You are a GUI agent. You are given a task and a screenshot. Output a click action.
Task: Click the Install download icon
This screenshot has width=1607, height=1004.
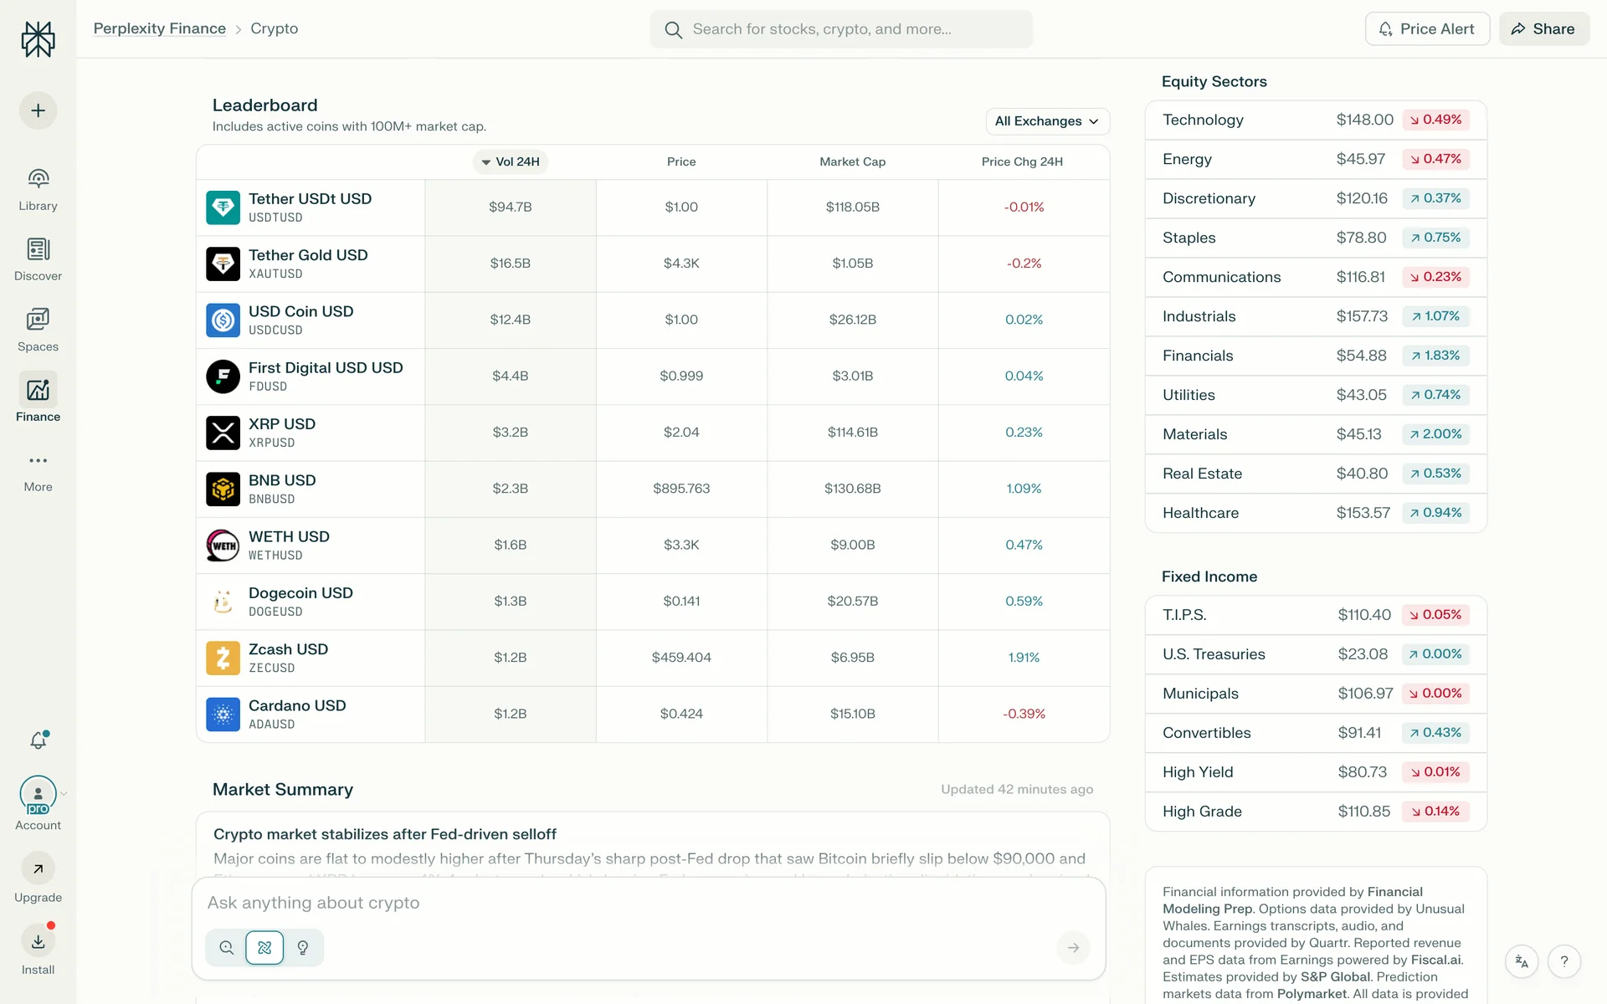coord(39,942)
